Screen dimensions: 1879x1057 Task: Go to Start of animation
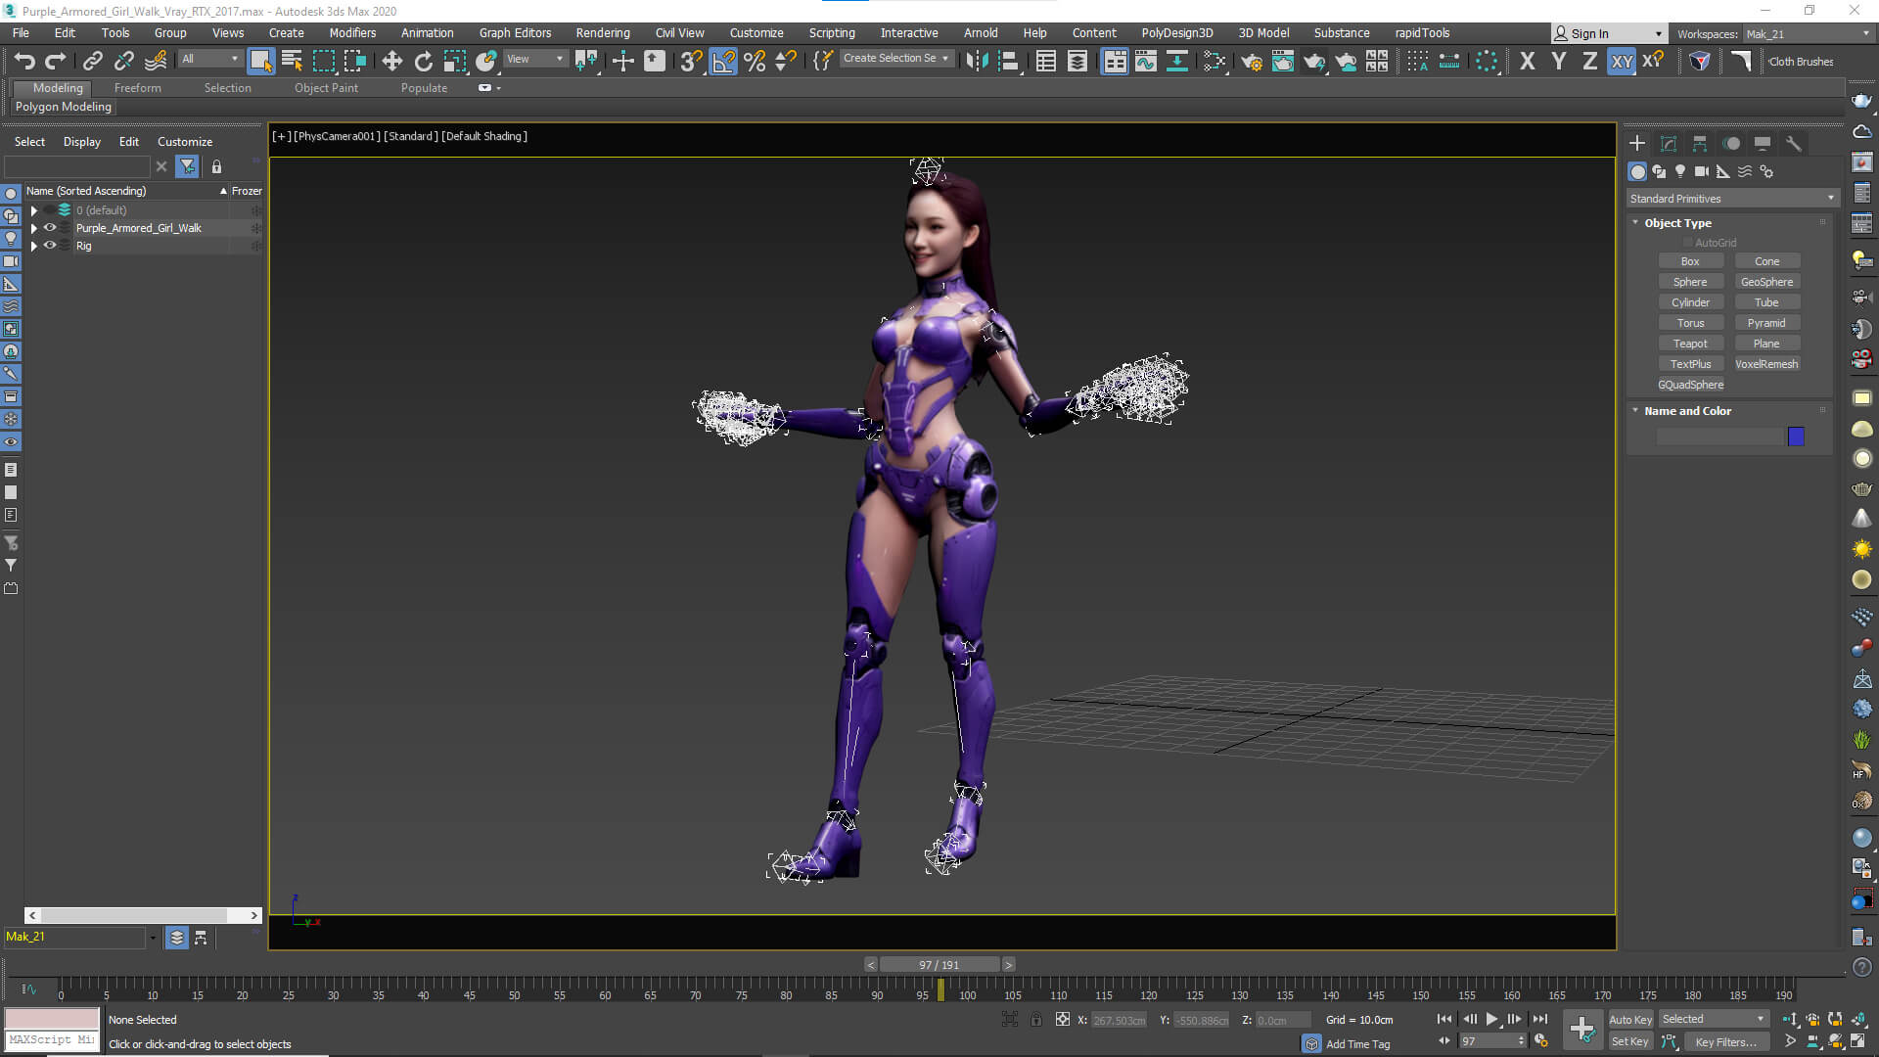click(x=1444, y=1019)
